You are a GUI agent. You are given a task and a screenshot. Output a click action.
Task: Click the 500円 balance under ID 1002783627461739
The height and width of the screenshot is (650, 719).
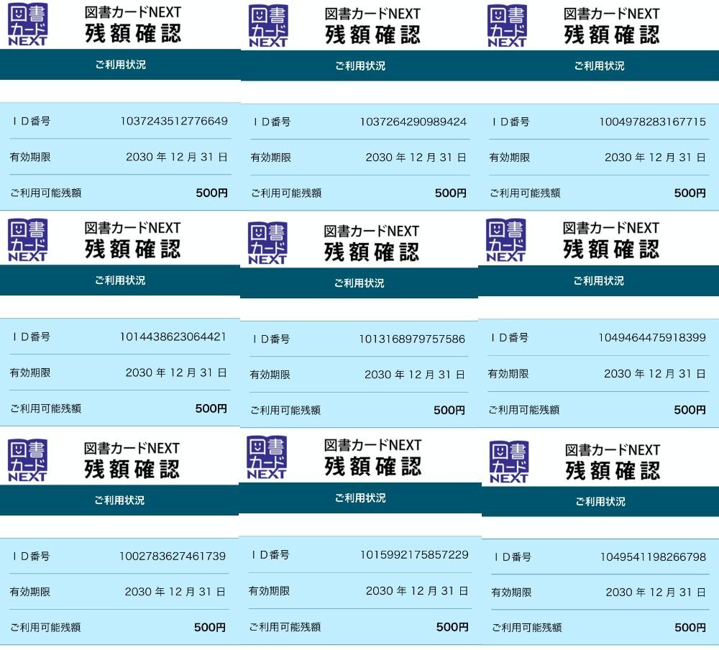[x=210, y=627]
